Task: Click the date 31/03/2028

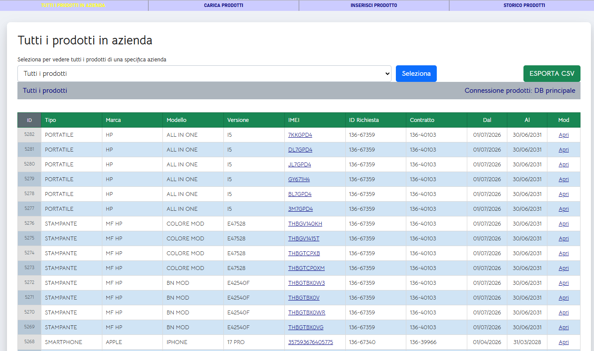Action: [527, 342]
